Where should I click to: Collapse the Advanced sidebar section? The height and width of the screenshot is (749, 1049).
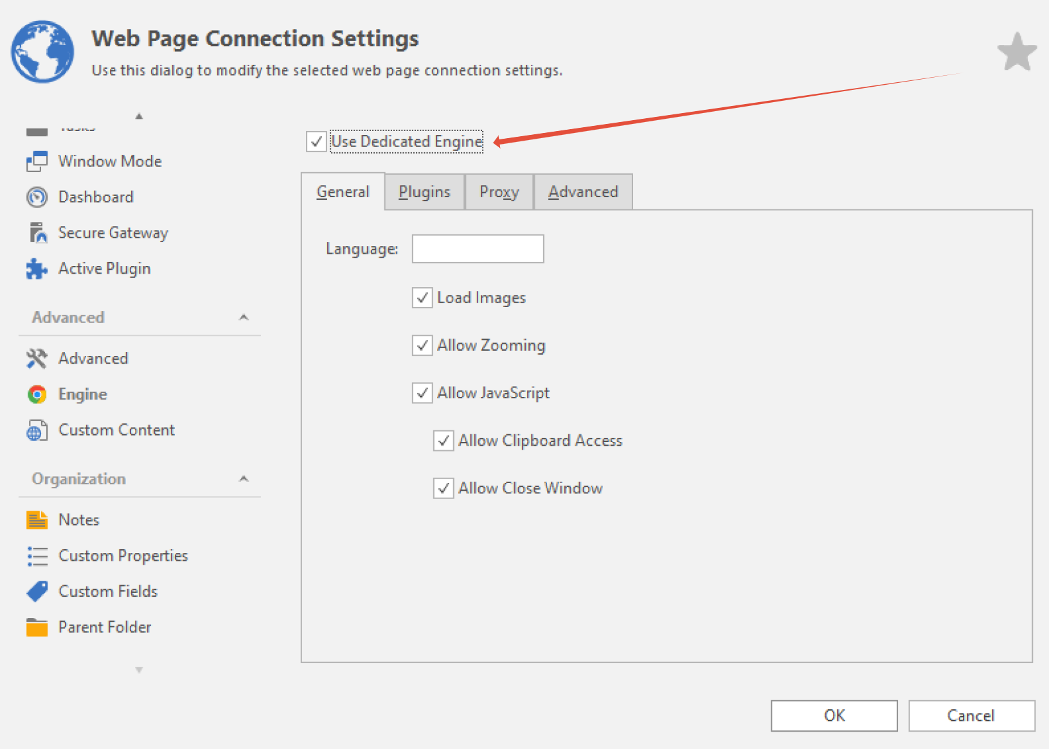(244, 317)
